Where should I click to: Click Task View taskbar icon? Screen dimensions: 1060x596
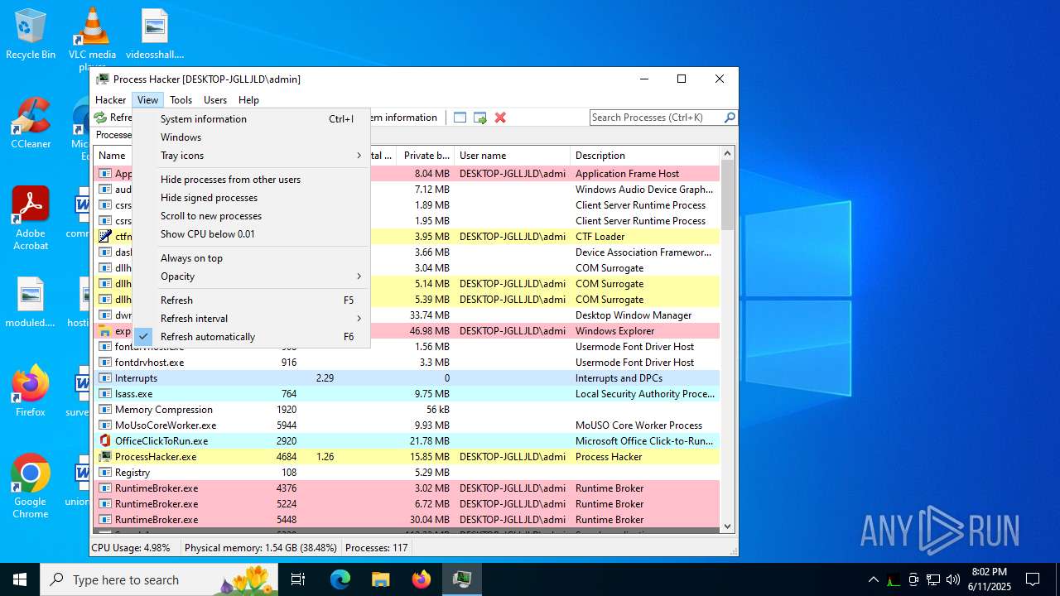coord(298,579)
